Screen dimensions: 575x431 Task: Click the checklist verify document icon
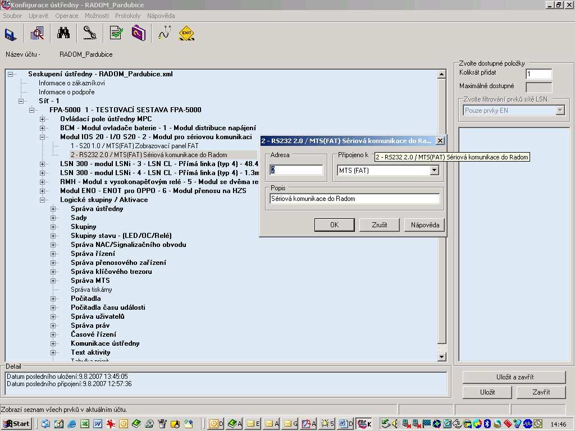[116, 33]
